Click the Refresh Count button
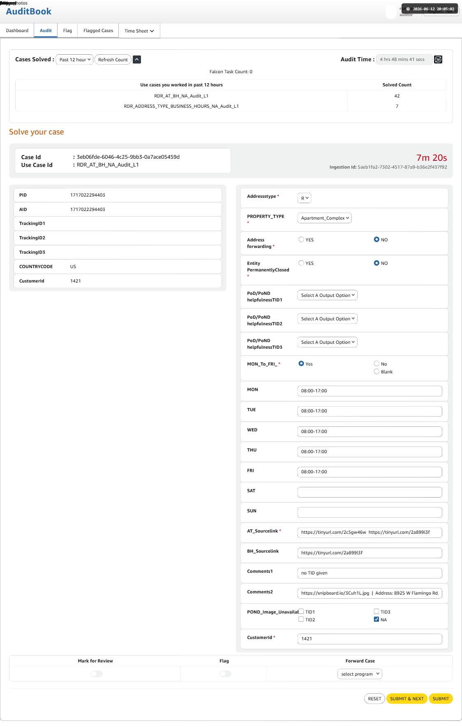This screenshot has height=727, width=462. click(x=113, y=60)
